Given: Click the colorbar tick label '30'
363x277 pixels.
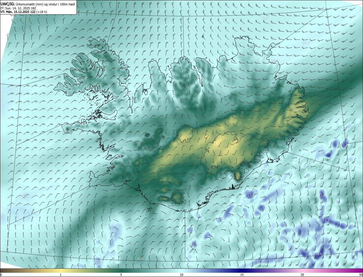Looking at the screenshot, I should tap(302, 275).
